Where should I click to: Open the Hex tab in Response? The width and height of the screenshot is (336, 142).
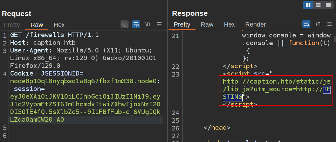click(x=229, y=24)
